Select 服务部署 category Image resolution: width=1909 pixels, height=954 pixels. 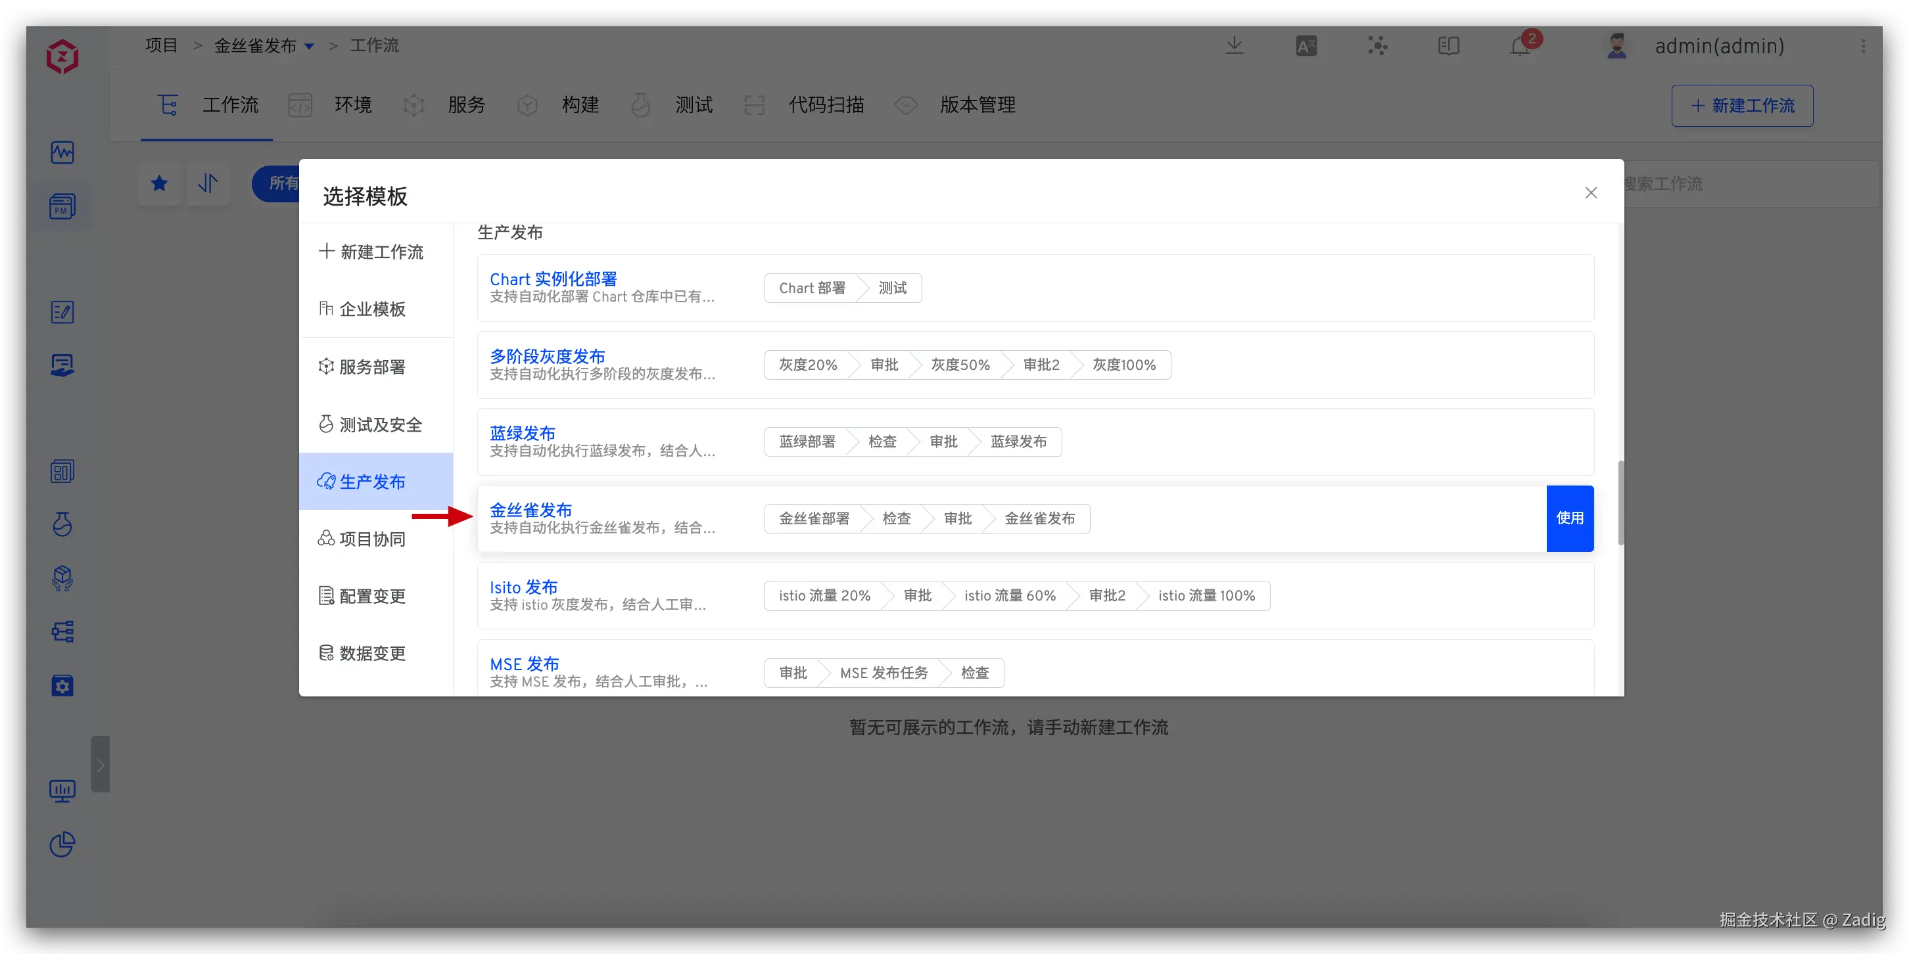coord(377,367)
